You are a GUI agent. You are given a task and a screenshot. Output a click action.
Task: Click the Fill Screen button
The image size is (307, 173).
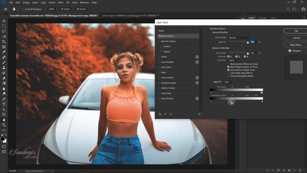(81, 9)
